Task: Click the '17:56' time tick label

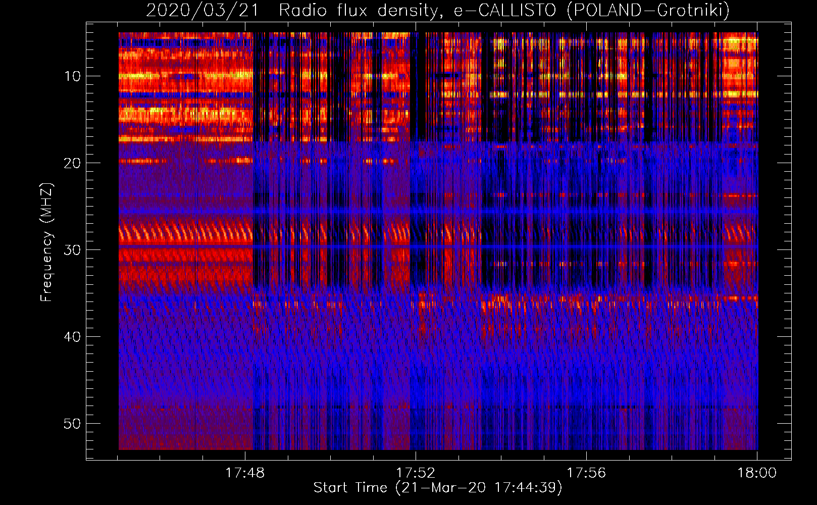Action: (586, 473)
